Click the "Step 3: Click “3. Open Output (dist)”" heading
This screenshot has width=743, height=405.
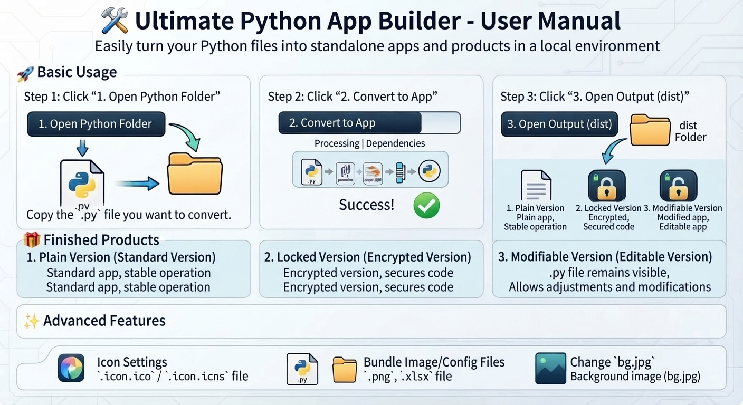click(x=595, y=97)
